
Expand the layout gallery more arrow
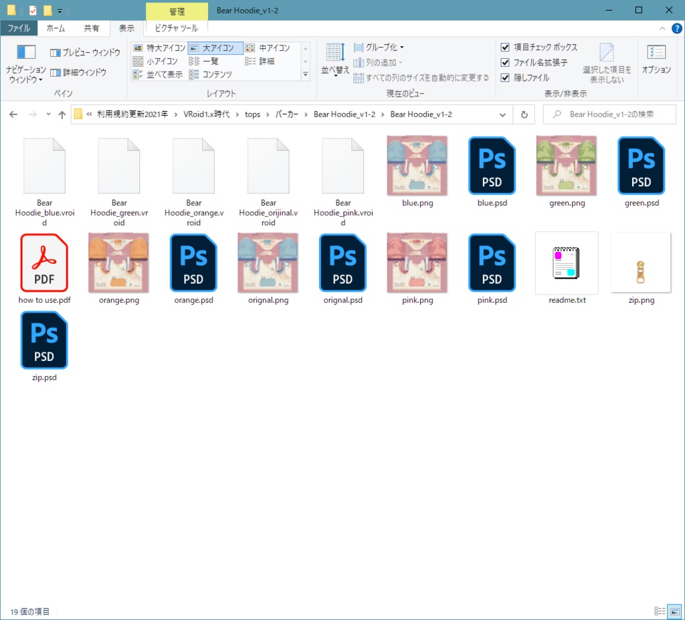click(305, 75)
